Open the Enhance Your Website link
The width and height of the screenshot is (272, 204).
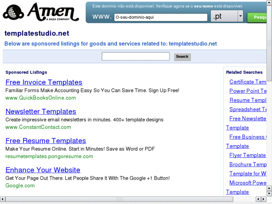pyautogui.click(x=43, y=170)
